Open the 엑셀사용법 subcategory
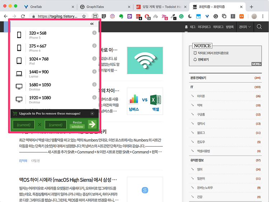This screenshot has height=202, width=269. pyautogui.click(x=203, y=151)
